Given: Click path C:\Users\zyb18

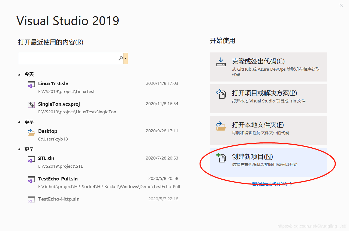Looking at the screenshot, I should point(53,139).
